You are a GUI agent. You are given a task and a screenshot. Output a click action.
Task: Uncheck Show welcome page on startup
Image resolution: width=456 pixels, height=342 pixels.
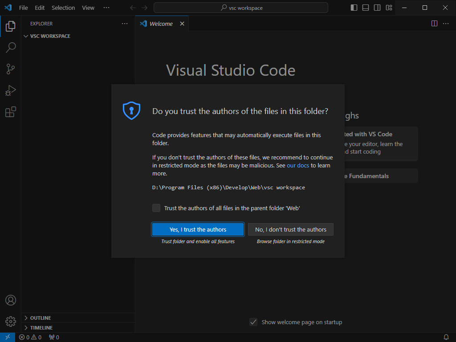tap(253, 322)
